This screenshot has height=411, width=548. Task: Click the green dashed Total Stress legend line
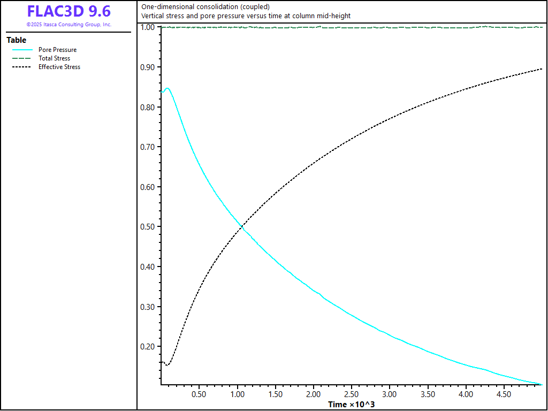22,58
